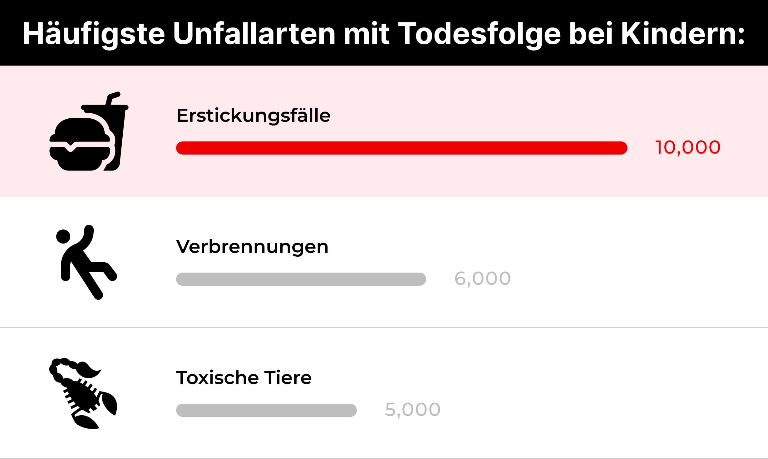This screenshot has width=768, height=459.
Task: Click Unfallarten in the title
Action: click(x=254, y=34)
